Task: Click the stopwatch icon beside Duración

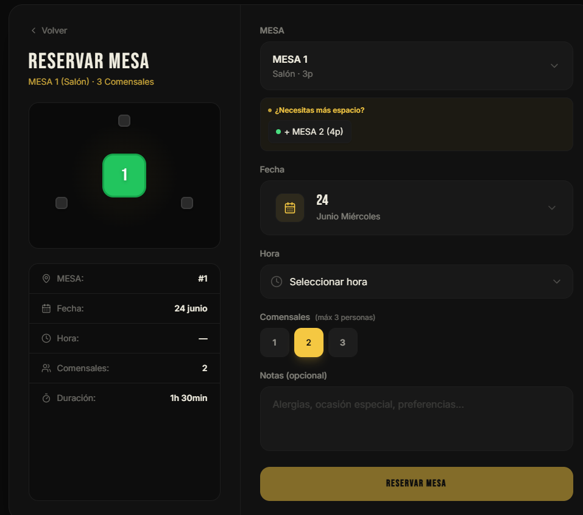Action: [x=46, y=398]
